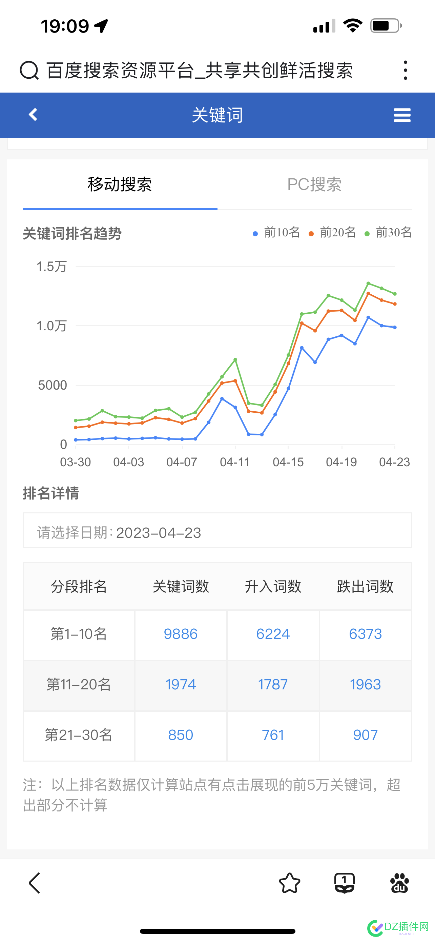435x942 pixels.
Task: Open keyword count 1974 link
Action: [x=181, y=684]
